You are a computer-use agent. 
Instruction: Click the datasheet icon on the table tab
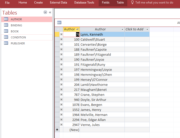click(x=59, y=23)
